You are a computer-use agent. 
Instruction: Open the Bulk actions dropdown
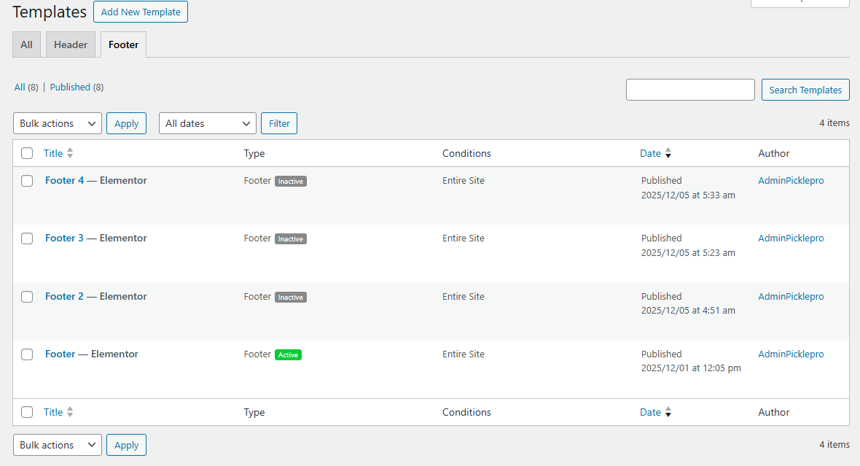pyautogui.click(x=57, y=123)
